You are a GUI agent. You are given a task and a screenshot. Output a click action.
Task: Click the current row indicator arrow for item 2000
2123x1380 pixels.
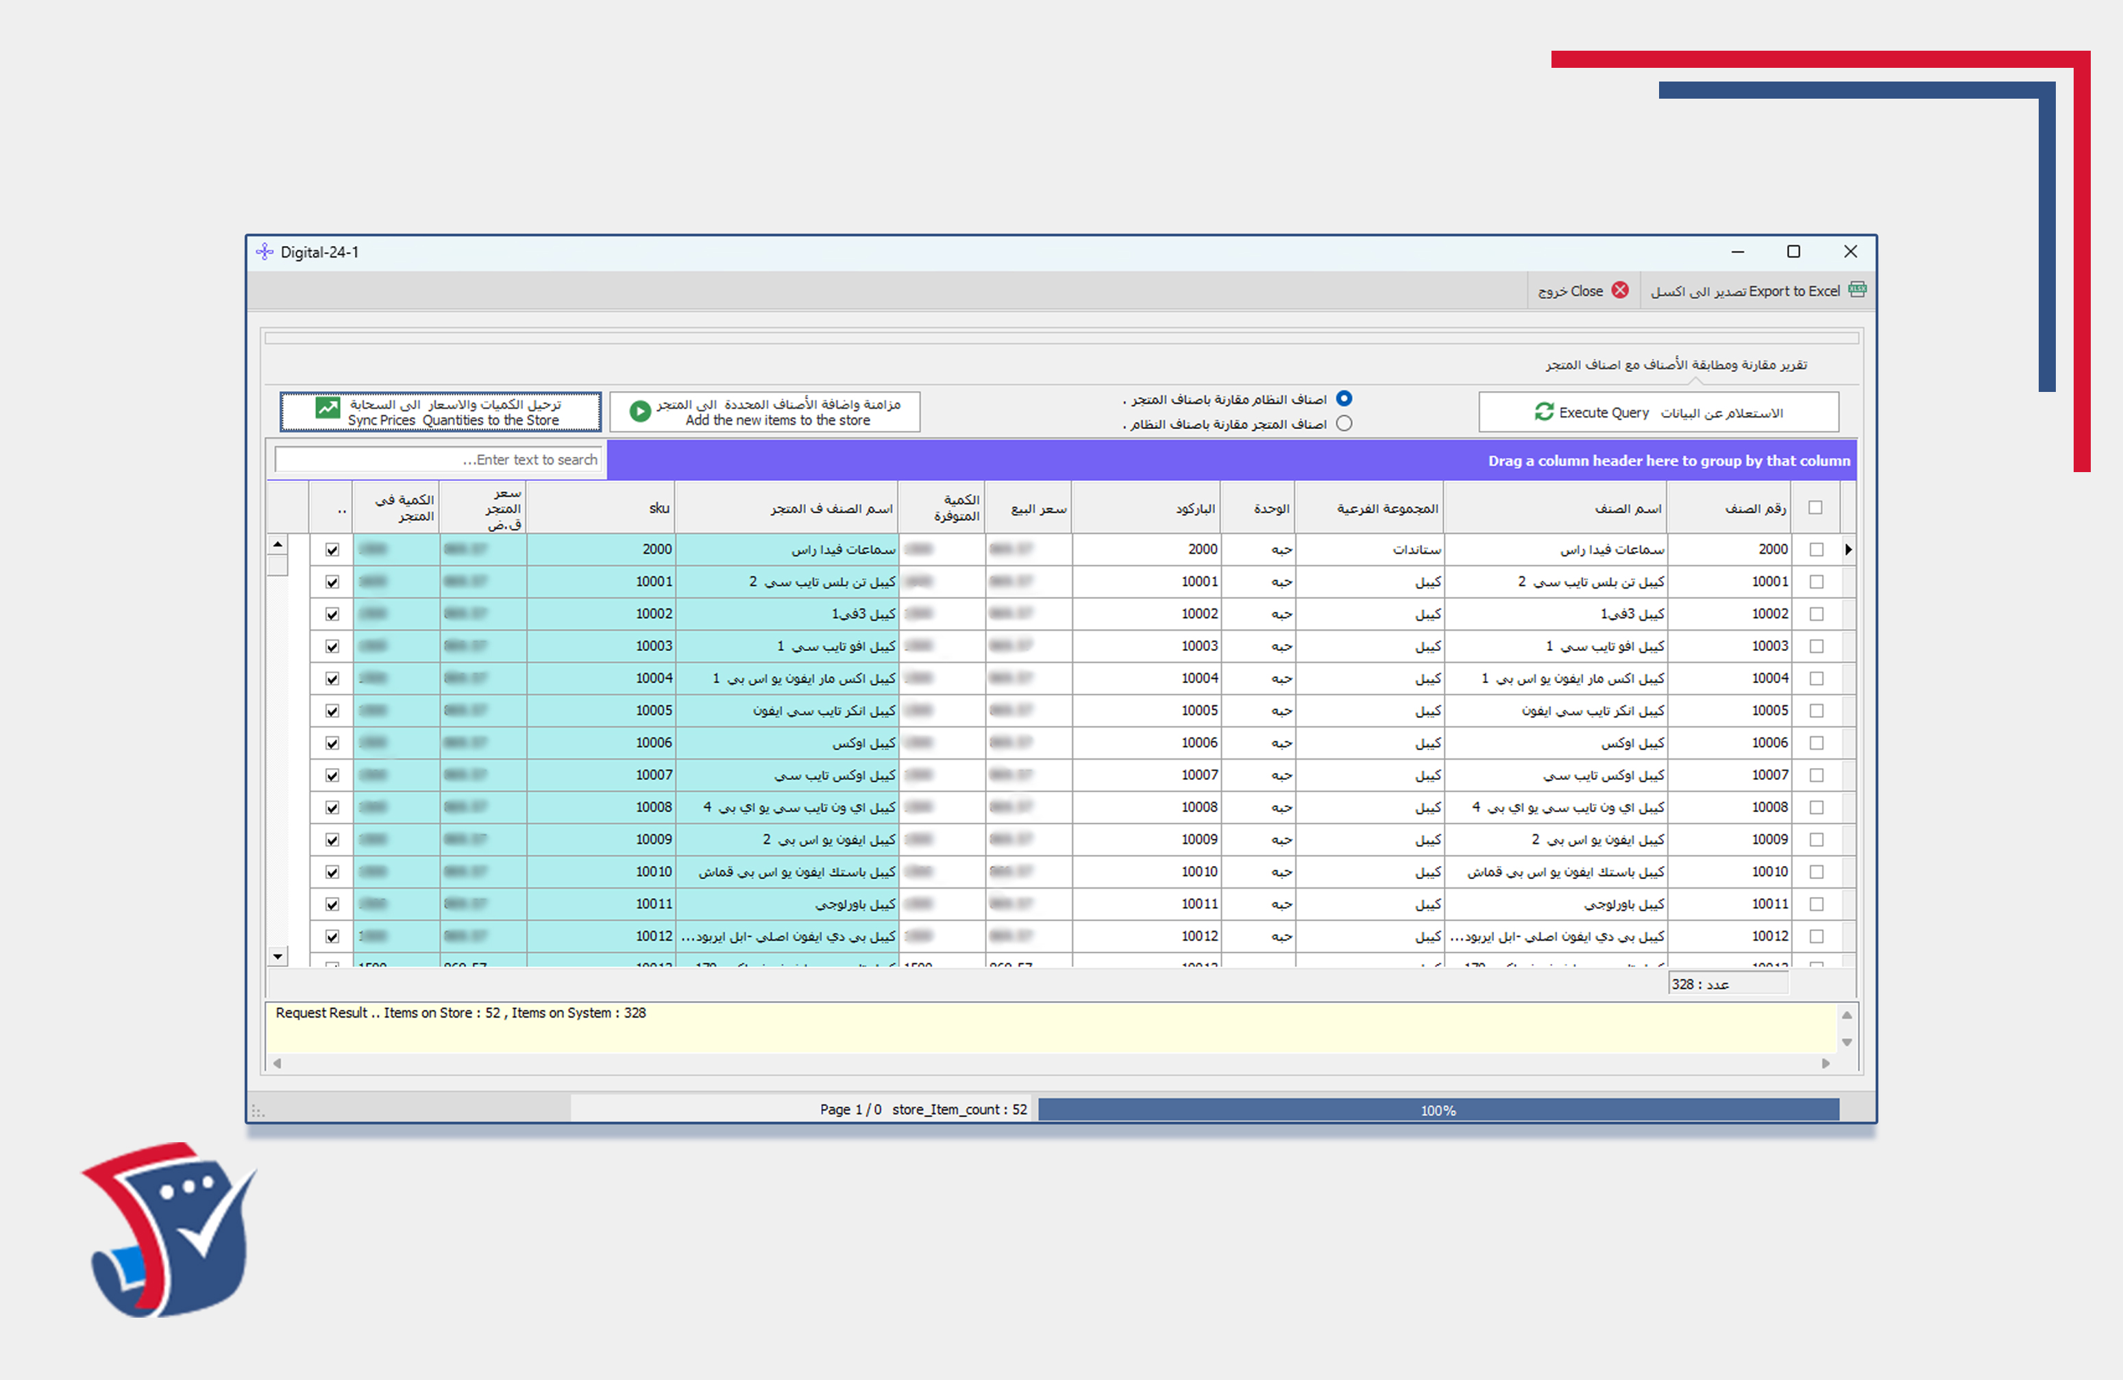[x=1848, y=550]
